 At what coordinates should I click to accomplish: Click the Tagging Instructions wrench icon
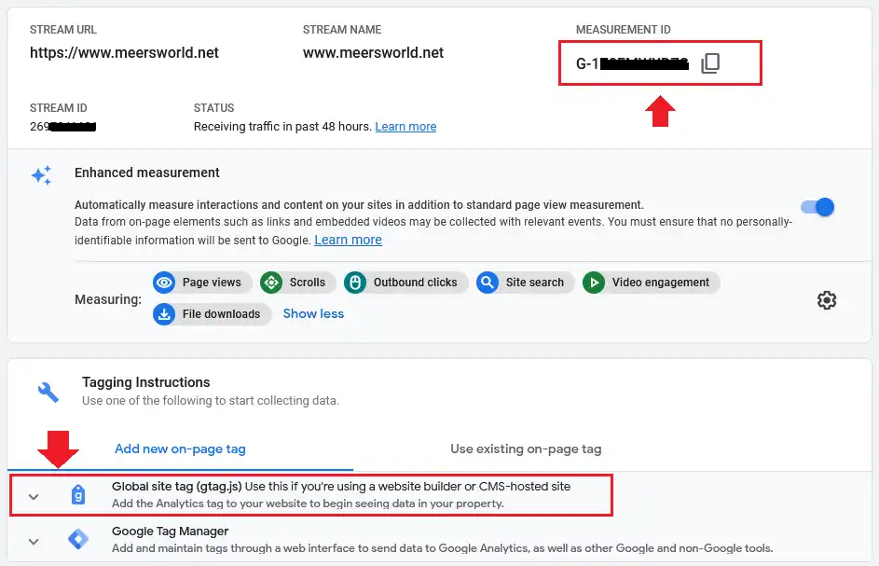[x=48, y=393]
